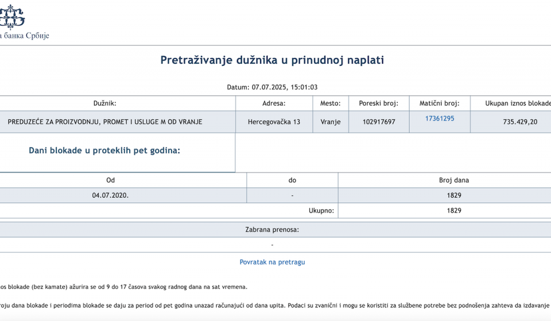Click the Dani blokade u proteklih pet godina heading
Image resolution: width=551 pixels, height=321 pixels.
tap(104, 151)
